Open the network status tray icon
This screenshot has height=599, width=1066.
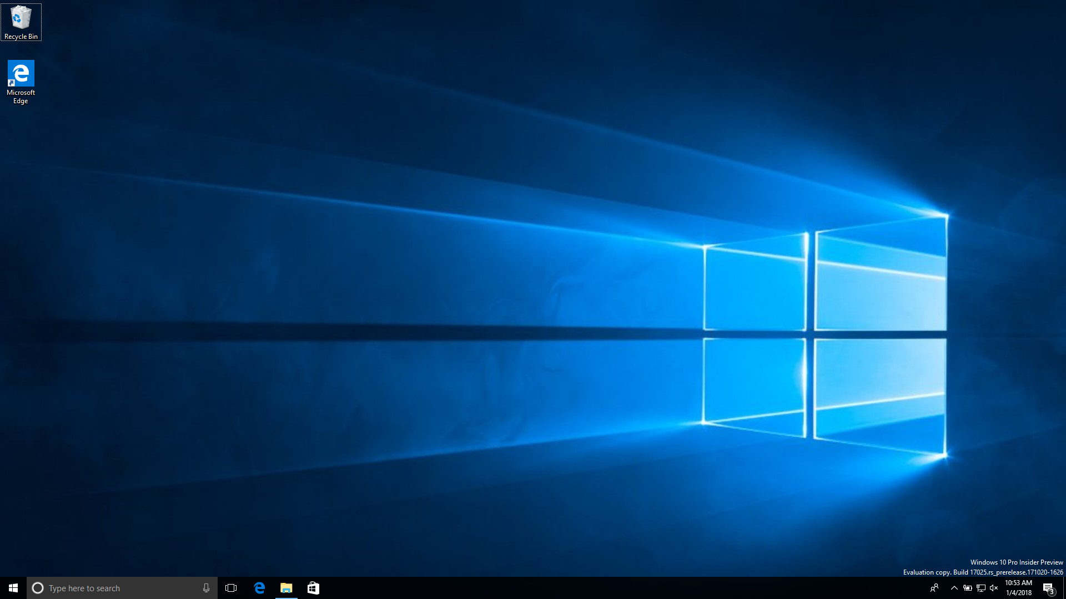(x=980, y=588)
